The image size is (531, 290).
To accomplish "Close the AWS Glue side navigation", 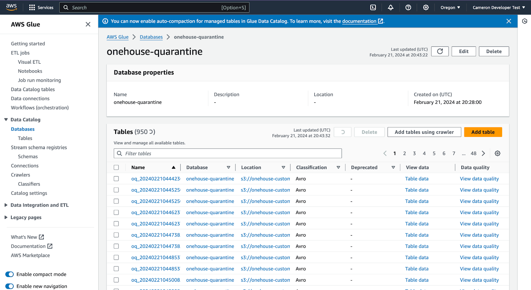I will click(88, 24).
